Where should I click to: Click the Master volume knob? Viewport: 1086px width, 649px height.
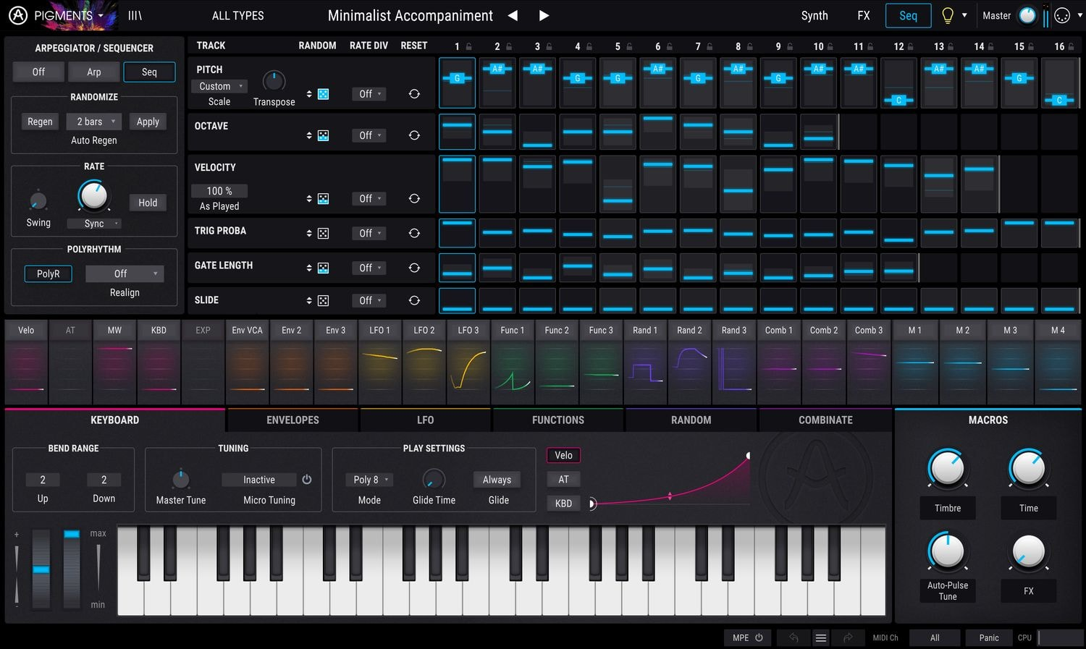point(1027,15)
